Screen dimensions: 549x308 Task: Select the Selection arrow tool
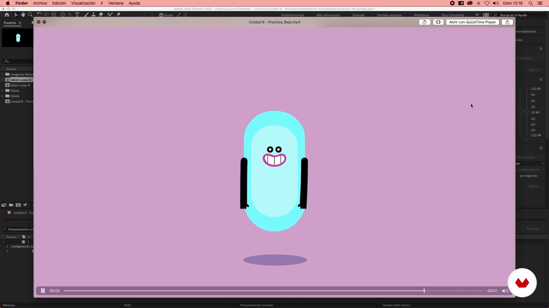pos(16,15)
